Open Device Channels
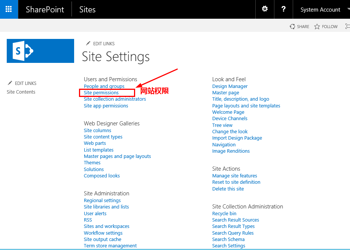The width and height of the screenshot is (350, 250). pos(230,119)
